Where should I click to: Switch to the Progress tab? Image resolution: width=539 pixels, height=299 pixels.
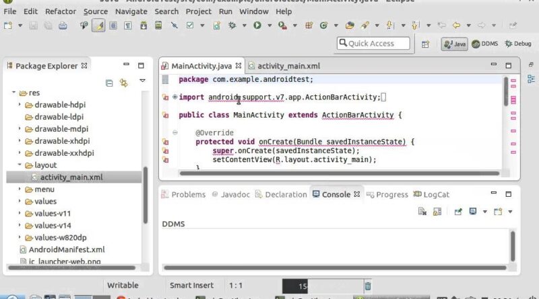coord(387,194)
